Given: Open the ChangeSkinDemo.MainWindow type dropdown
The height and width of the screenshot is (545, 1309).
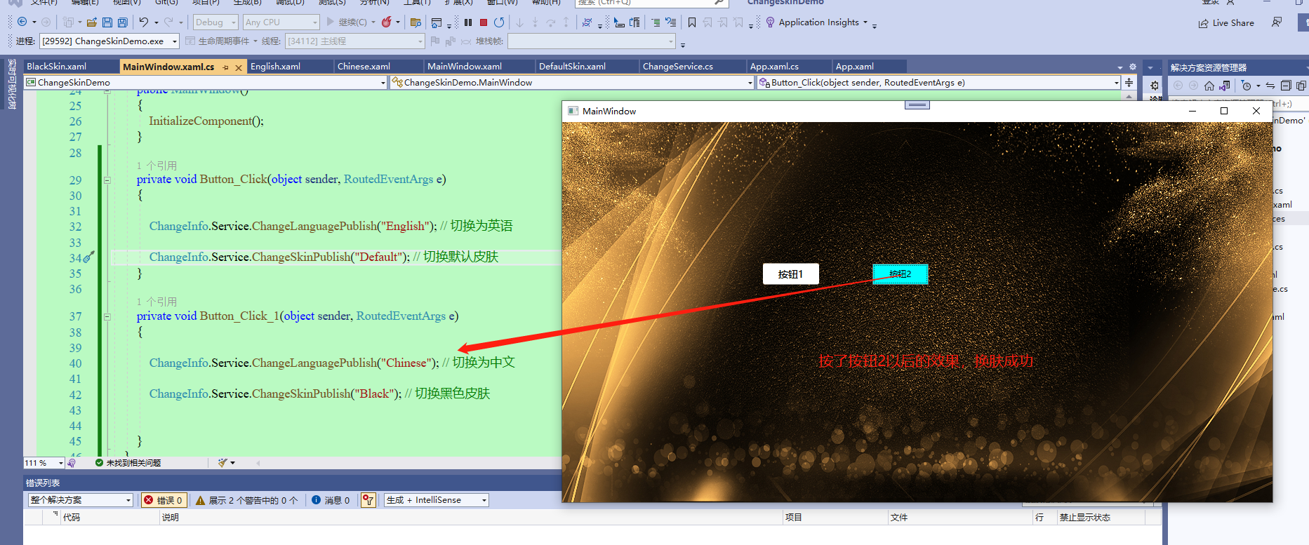Looking at the screenshot, I should (572, 83).
